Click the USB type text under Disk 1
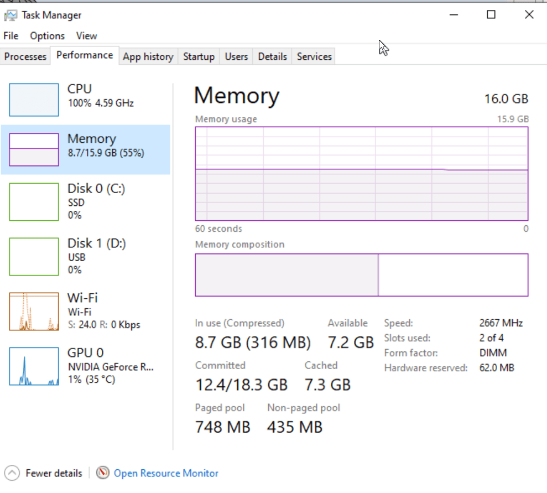This screenshot has height=493, width=547. click(76, 257)
